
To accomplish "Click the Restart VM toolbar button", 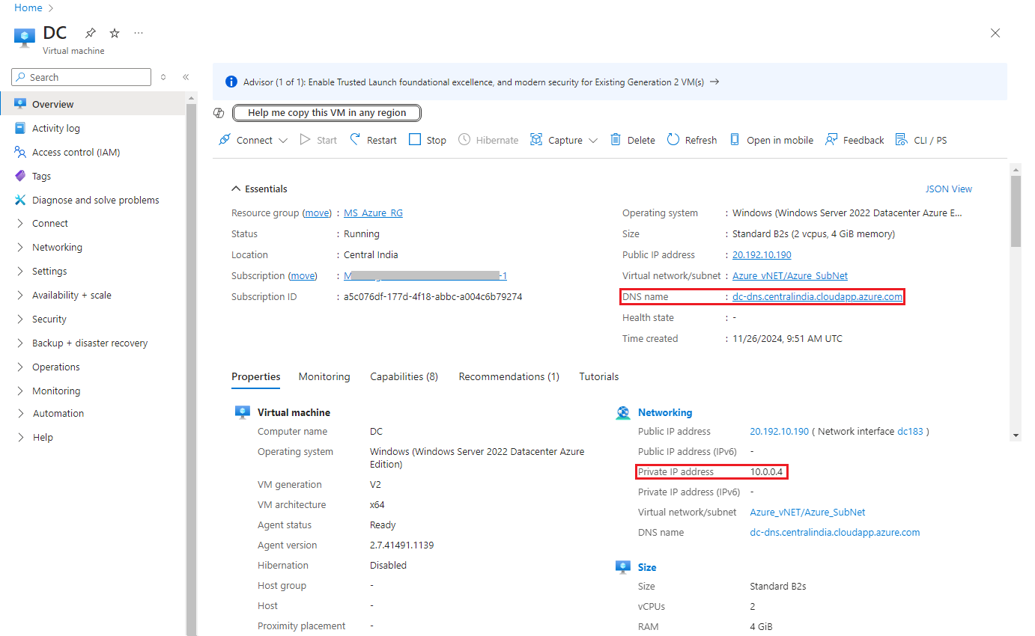I will click(x=373, y=140).
